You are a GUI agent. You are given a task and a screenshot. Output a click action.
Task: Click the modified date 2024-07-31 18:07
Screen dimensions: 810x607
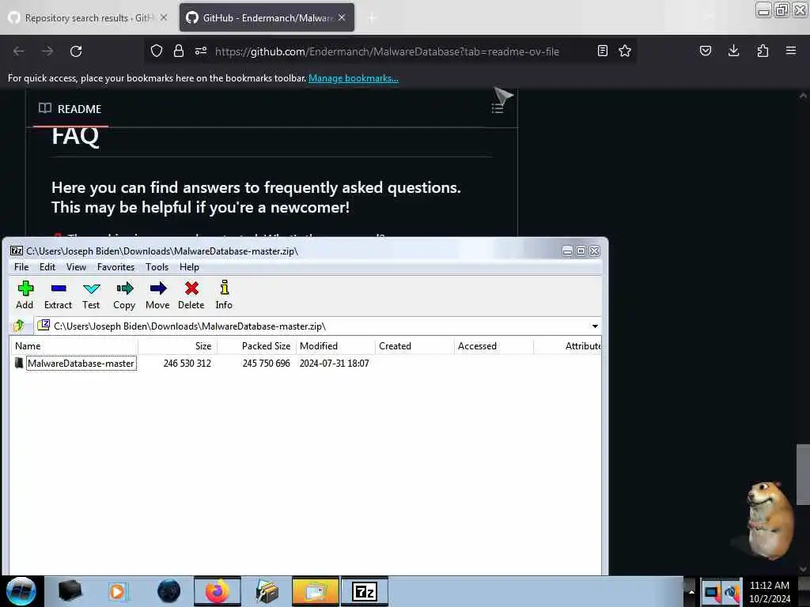[x=335, y=364]
